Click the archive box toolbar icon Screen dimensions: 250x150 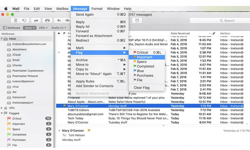tap(137, 21)
